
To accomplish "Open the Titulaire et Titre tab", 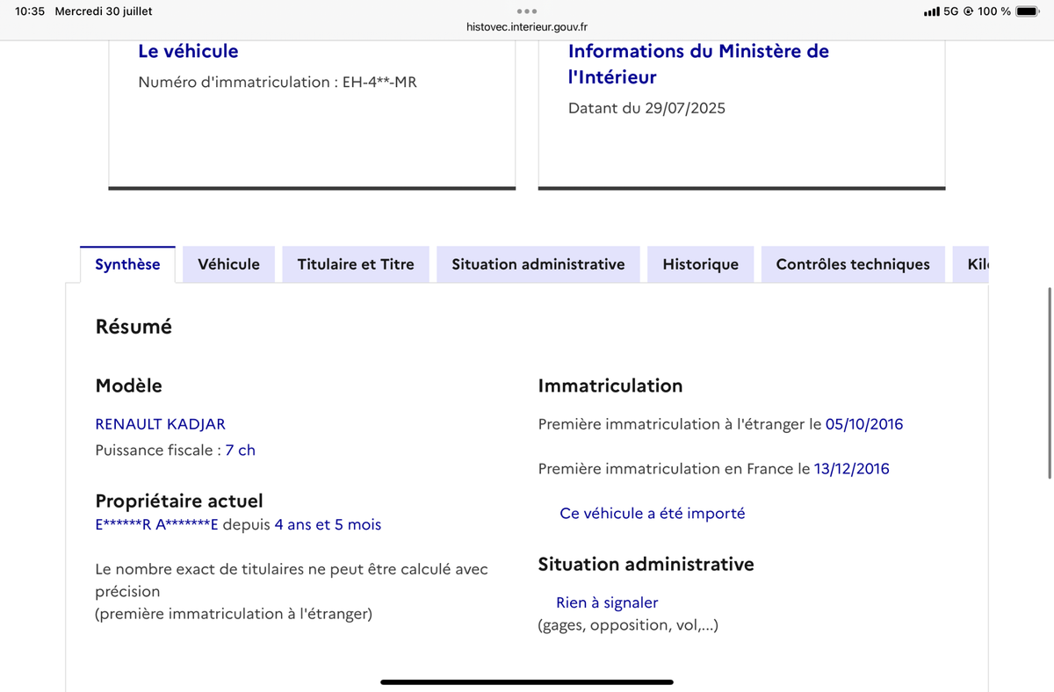I will [356, 264].
